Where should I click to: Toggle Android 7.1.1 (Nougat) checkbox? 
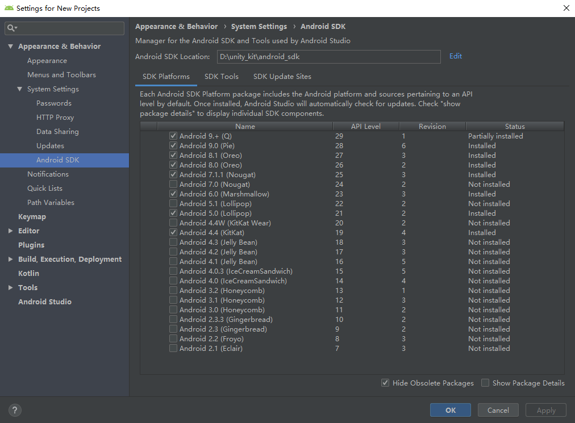173,174
